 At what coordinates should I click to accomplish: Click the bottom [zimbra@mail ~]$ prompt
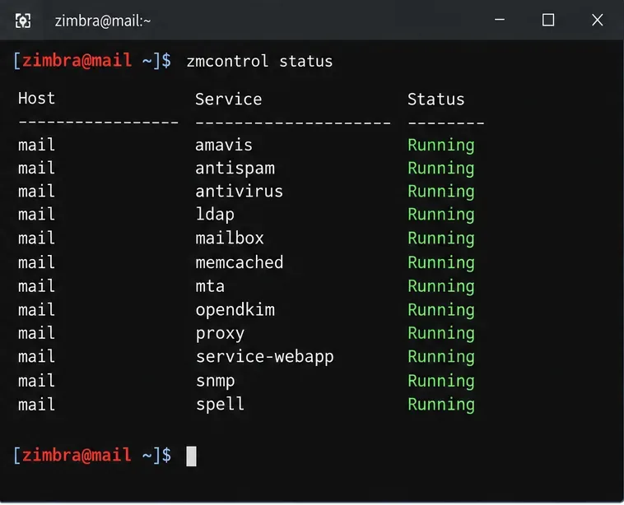coord(93,456)
